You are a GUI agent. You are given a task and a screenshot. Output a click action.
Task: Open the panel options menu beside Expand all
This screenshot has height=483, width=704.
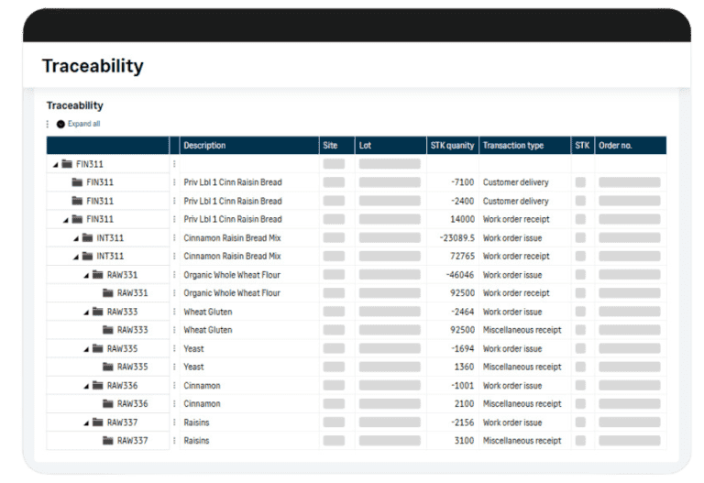(x=49, y=124)
